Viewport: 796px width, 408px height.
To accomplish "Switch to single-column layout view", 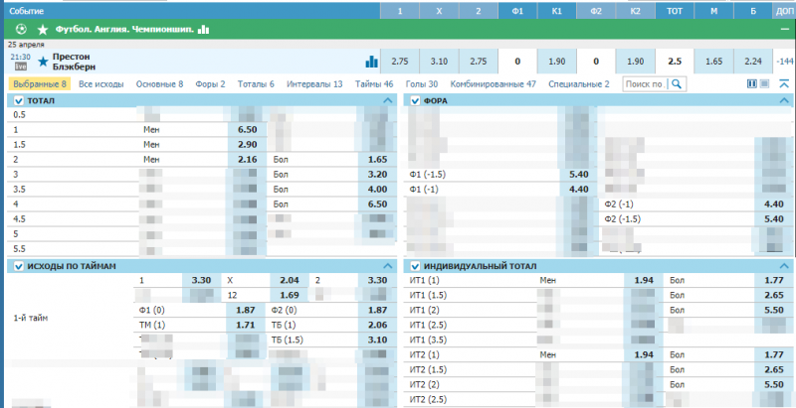I will pyautogui.click(x=764, y=84).
